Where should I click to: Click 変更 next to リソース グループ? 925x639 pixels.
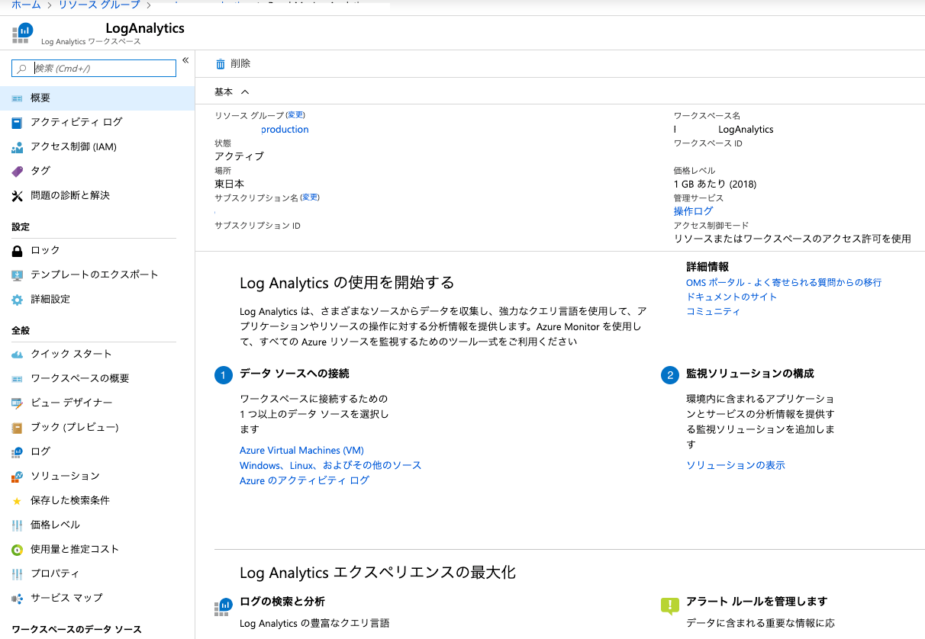(295, 115)
